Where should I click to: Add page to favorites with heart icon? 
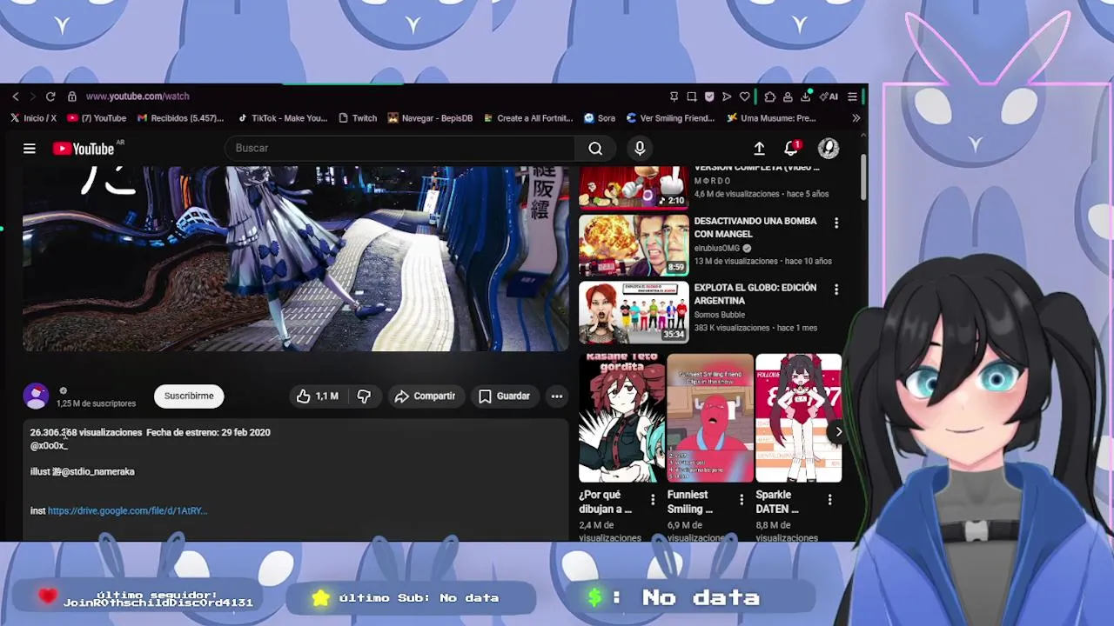[x=744, y=97]
